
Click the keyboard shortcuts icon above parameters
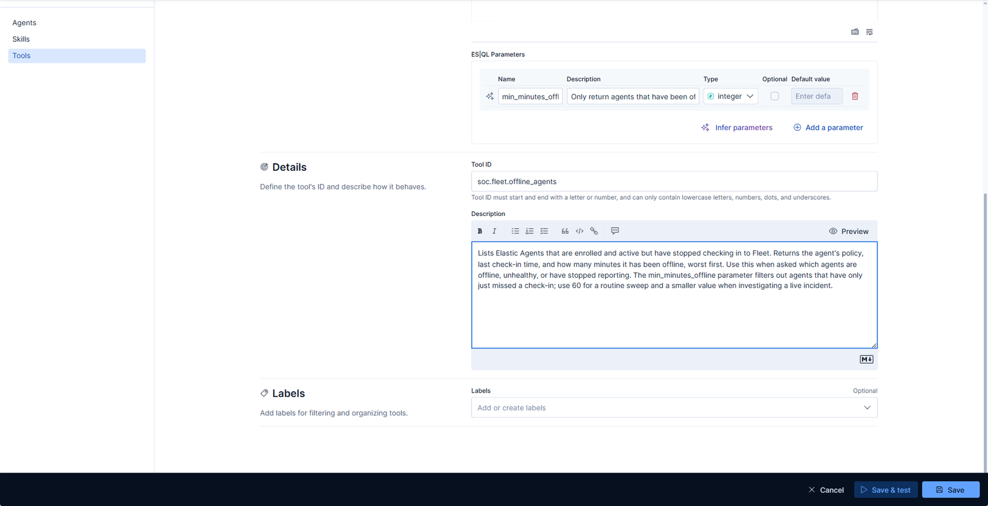tap(855, 32)
